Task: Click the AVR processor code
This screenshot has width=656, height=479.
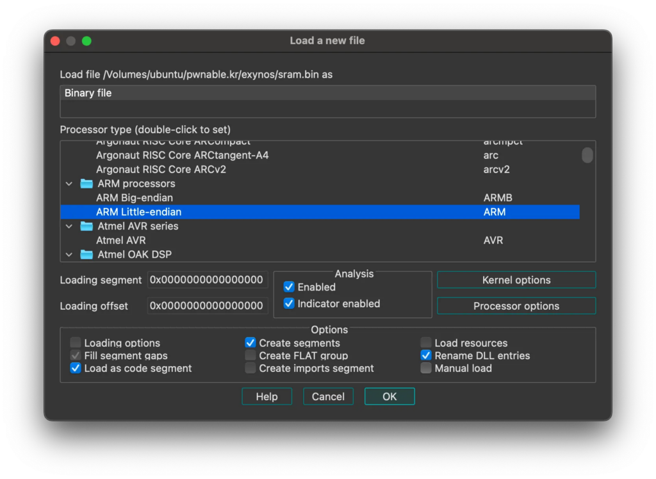Action: click(x=493, y=240)
